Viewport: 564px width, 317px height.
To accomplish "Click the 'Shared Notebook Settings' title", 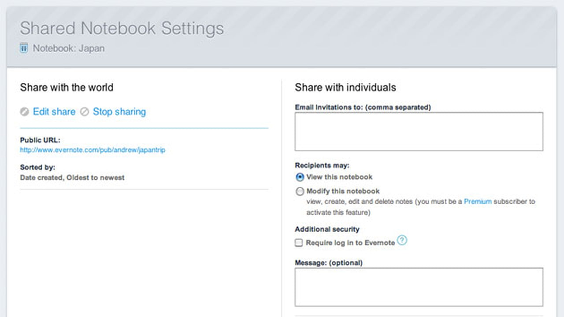I will coord(122,29).
